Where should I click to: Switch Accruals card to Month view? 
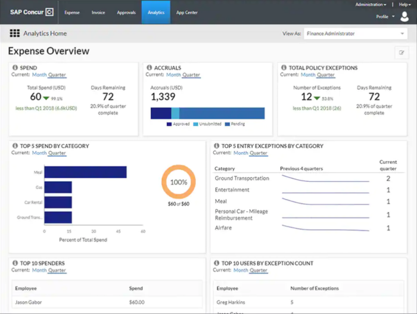[173, 75]
